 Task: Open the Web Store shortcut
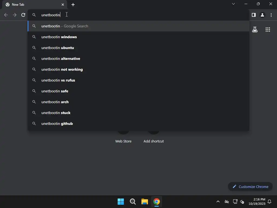(x=123, y=141)
